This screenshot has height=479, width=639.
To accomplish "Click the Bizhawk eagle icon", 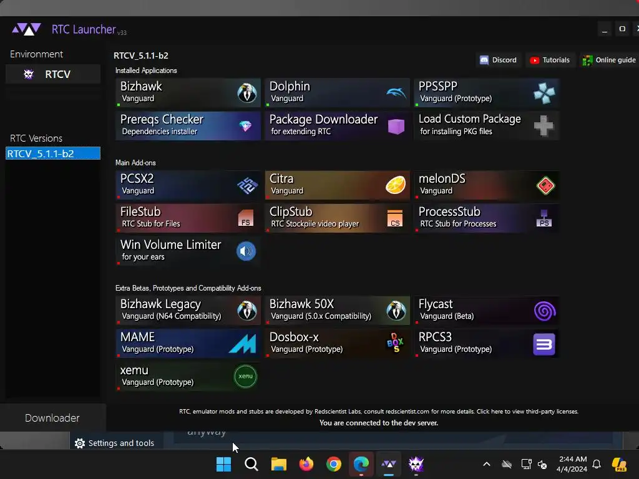I will click(x=247, y=93).
